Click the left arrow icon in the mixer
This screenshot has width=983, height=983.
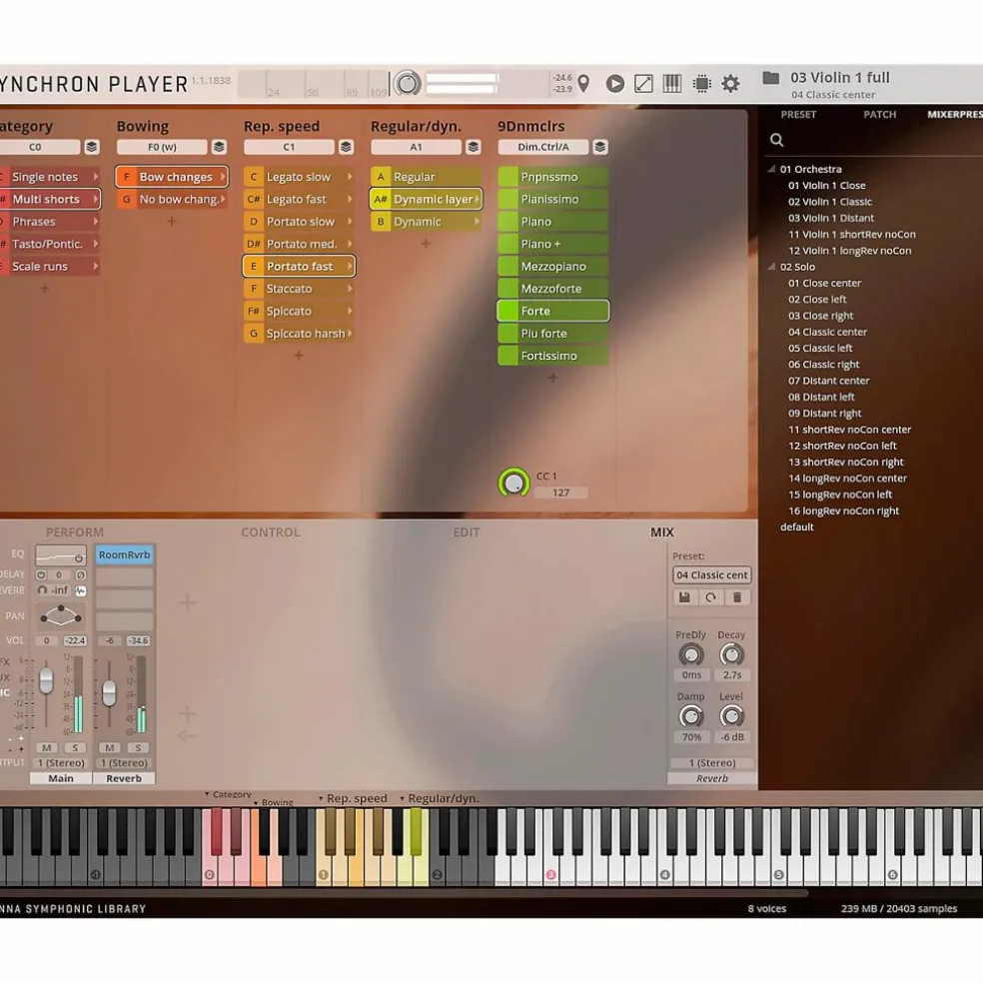[x=188, y=735]
